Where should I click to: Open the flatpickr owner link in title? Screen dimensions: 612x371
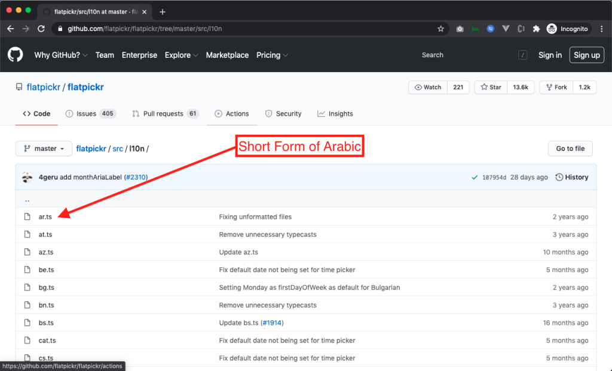(43, 87)
